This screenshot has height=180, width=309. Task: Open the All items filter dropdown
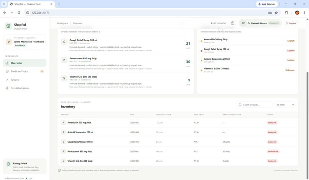click(285, 105)
